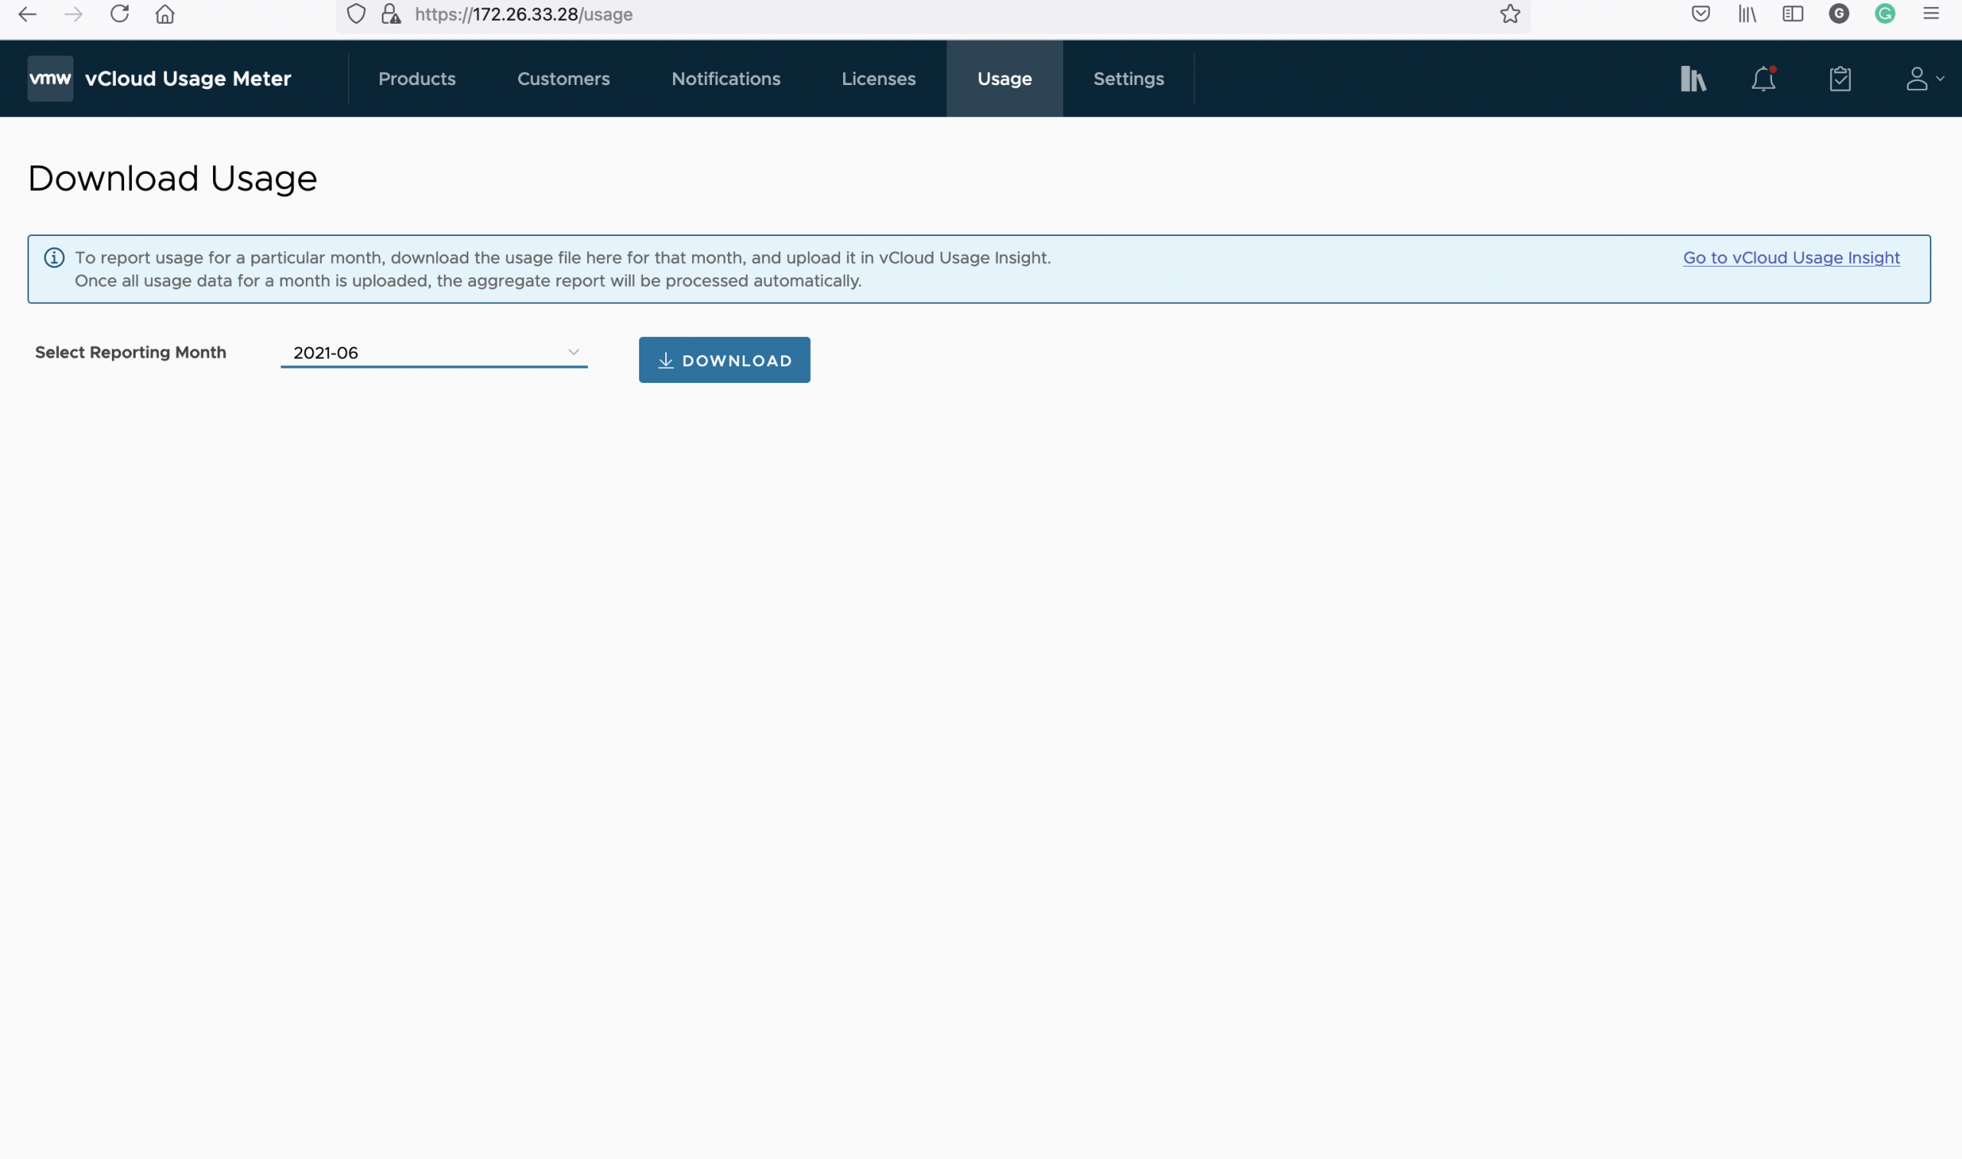Click the browser home icon
Viewport: 1962px width, 1159px height.
(165, 14)
